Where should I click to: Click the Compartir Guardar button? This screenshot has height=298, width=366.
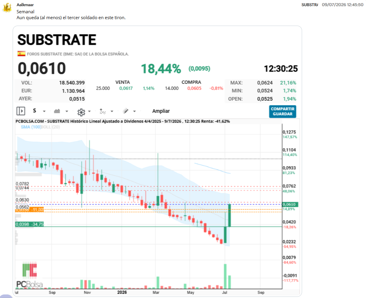(283, 111)
